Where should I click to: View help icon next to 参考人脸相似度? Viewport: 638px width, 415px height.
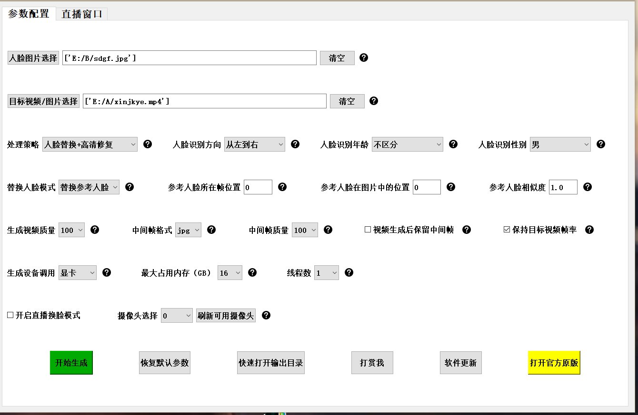(588, 187)
